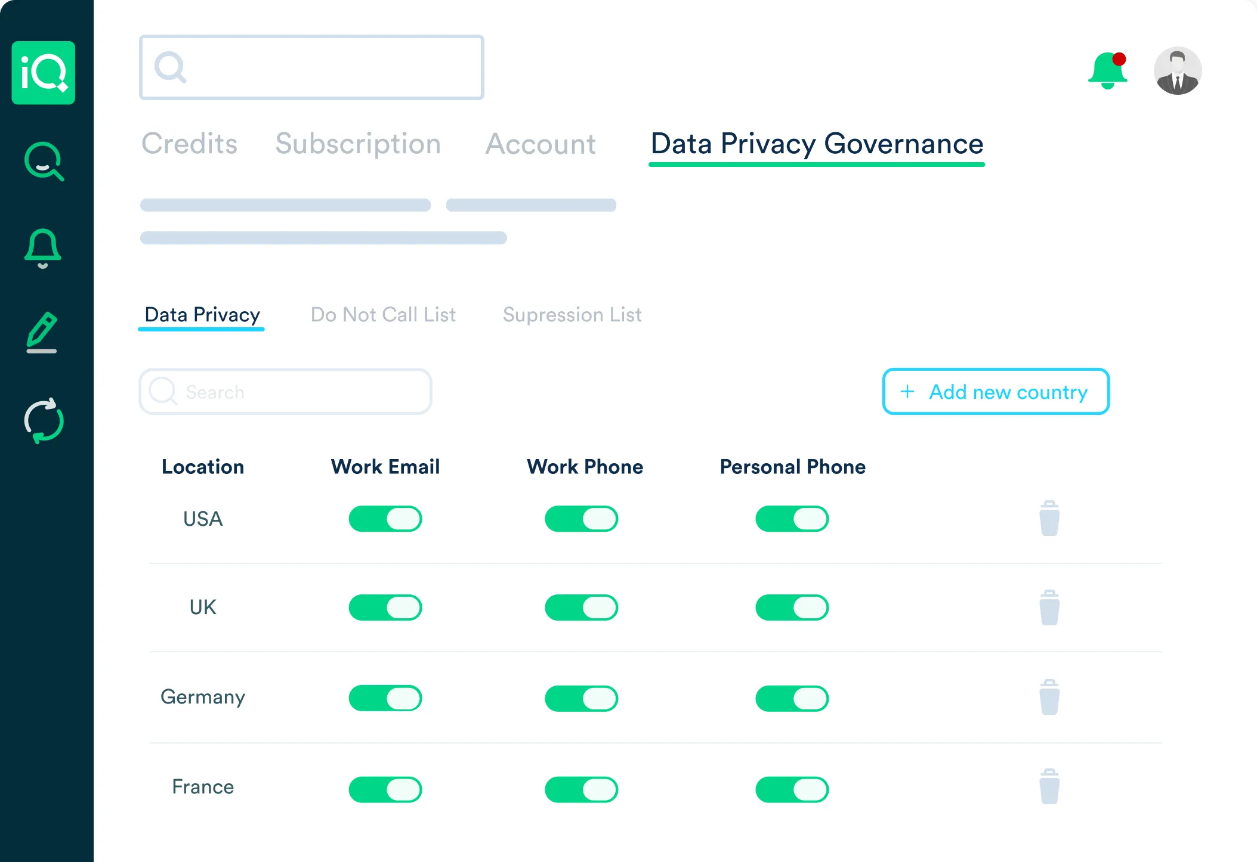Remove France using its trash icon
The width and height of the screenshot is (1257, 862).
tap(1049, 787)
